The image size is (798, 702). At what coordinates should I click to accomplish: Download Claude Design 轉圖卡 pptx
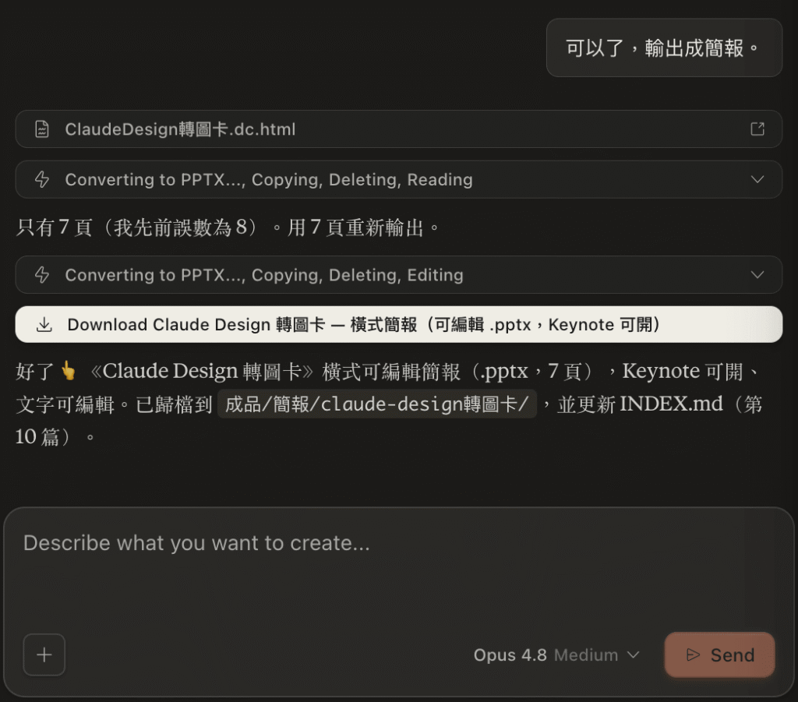pyautogui.click(x=398, y=325)
